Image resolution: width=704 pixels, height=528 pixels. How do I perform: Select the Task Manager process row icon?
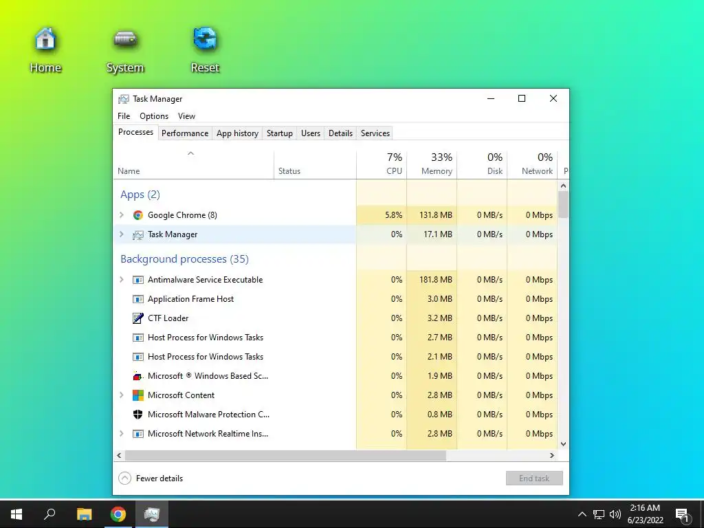[x=137, y=234]
